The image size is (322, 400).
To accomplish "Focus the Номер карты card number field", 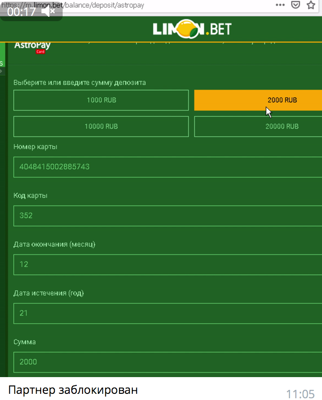I will click(168, 167).
